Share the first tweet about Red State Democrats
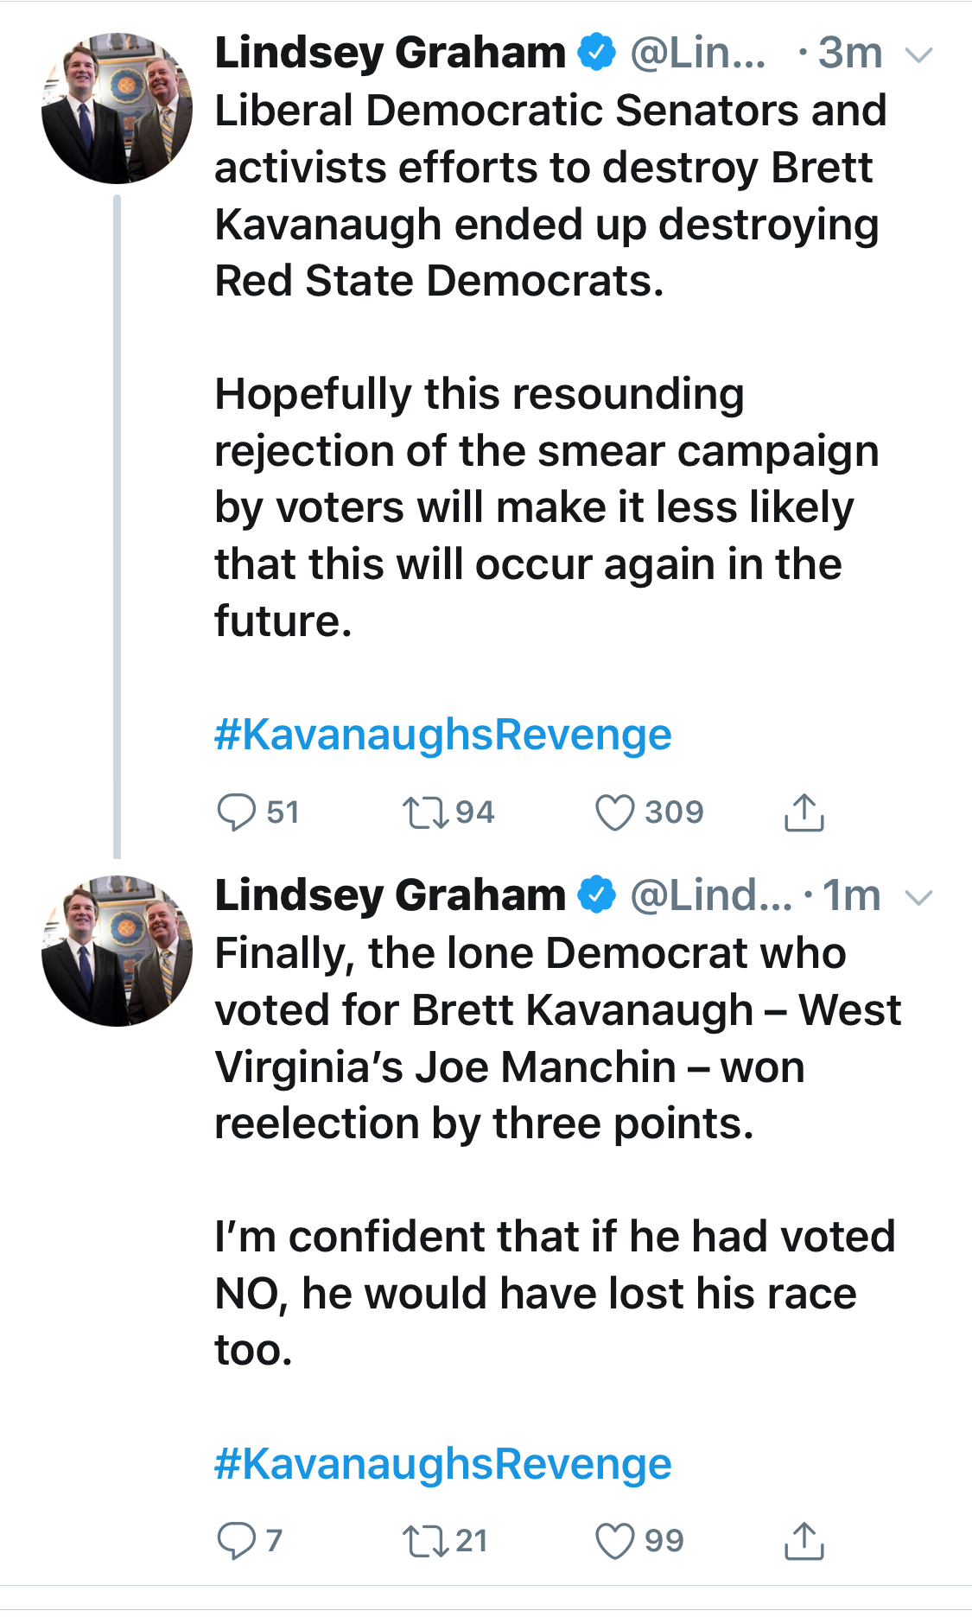 coord(804,812)
